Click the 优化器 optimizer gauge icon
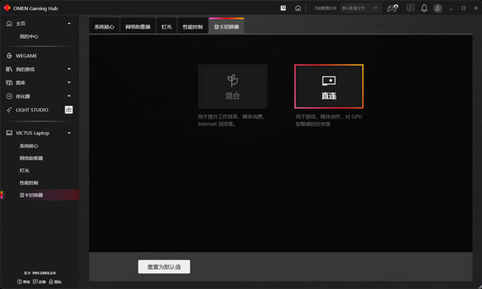 pos(9,96)
